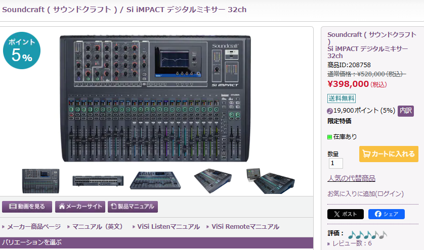The image size is (424, 250).
Task: Select the front angled mixer thumbnail
Action: pos(155,180)
